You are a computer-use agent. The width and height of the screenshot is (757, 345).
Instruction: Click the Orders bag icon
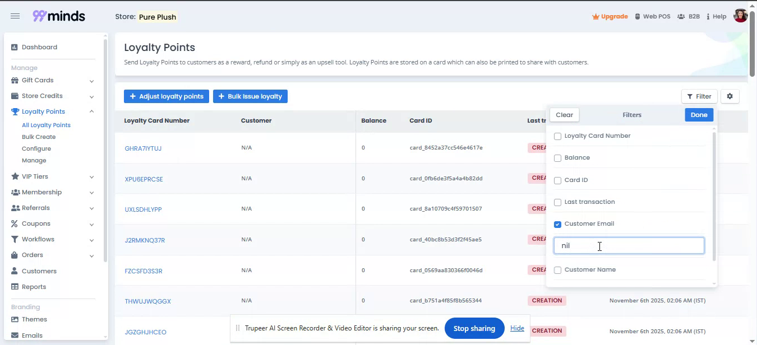coord(15,255)
